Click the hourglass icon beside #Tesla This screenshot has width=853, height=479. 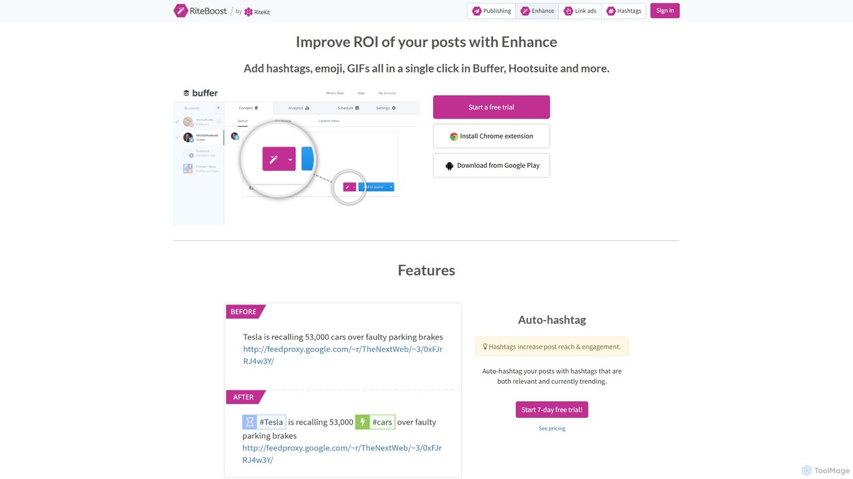pos(249,422)
